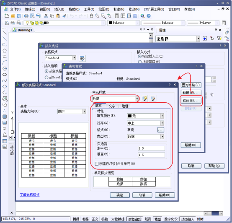Enable merge cells on row/column creation checkbox
This screenshot has height=223, width=232.
(97, 164)
